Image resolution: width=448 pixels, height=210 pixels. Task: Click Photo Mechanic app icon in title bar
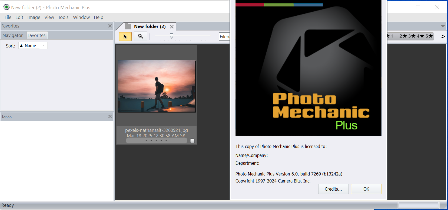pyautogui.click(x=6, y=7)
